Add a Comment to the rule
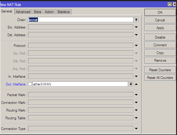This screenshot has height=135, width=177. 160,45
